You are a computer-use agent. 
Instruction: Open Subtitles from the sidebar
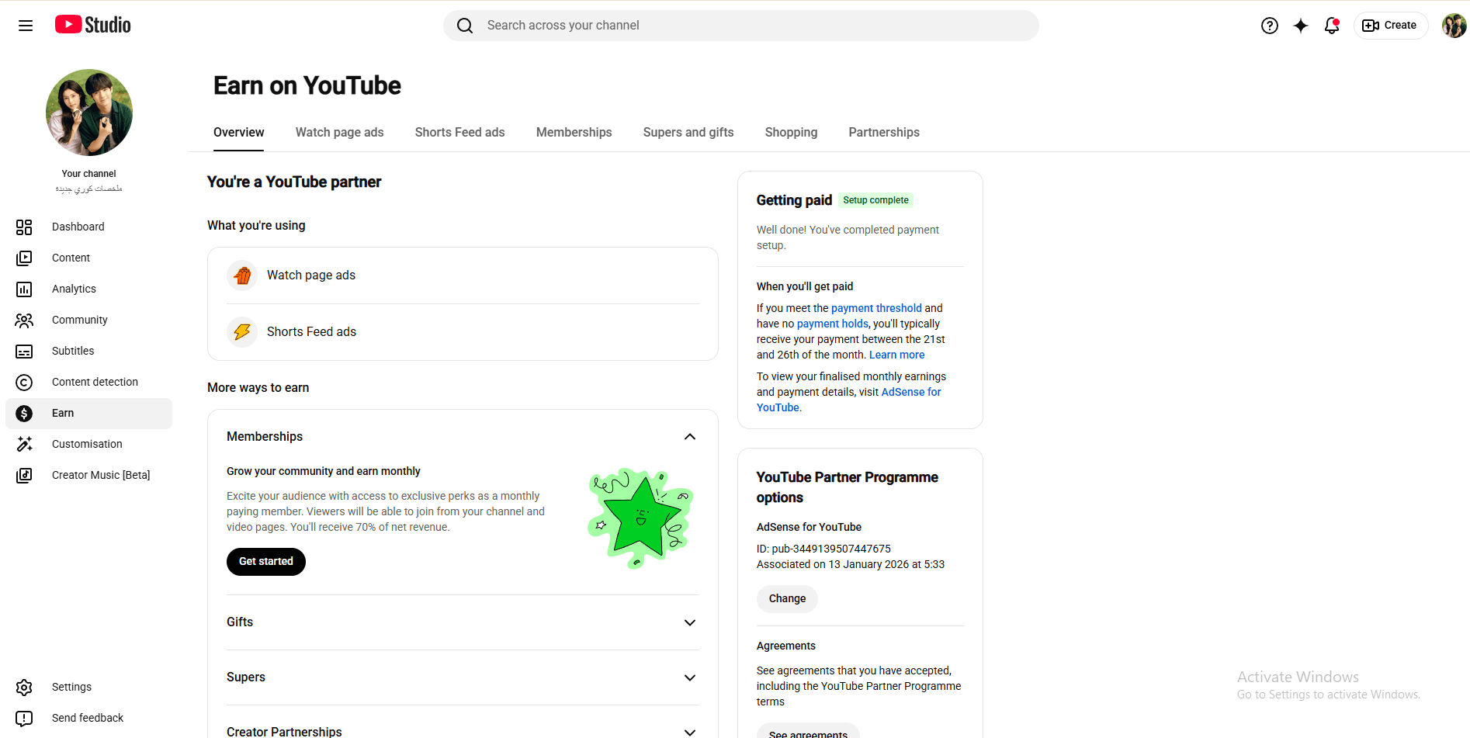[x=89, y=351]
